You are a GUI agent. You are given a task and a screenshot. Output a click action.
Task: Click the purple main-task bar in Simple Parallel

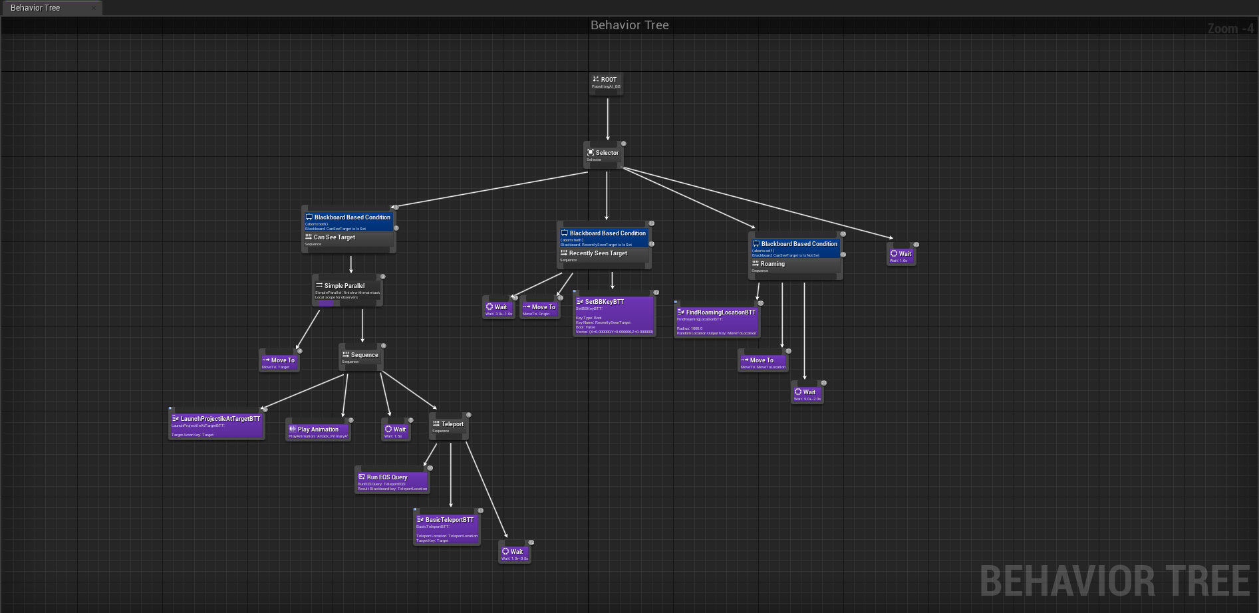point(326,303)
